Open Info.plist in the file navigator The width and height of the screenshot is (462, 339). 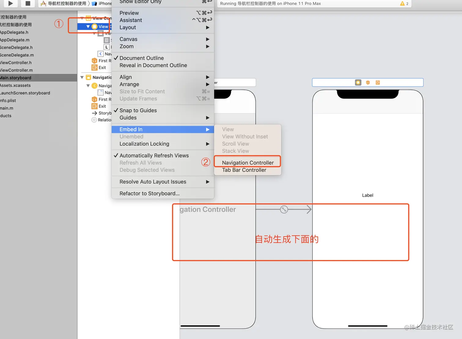point(8,101)
